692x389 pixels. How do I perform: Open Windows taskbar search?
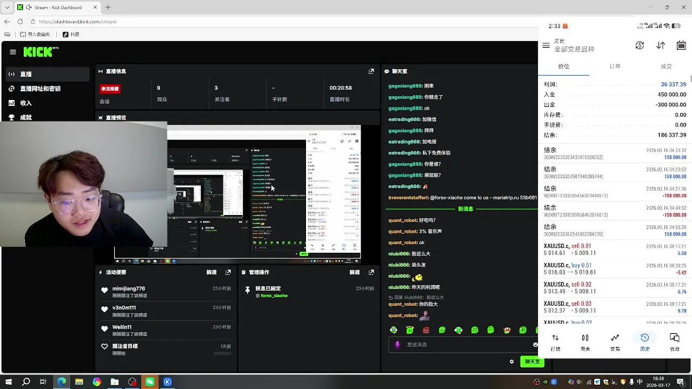(26, 382)
